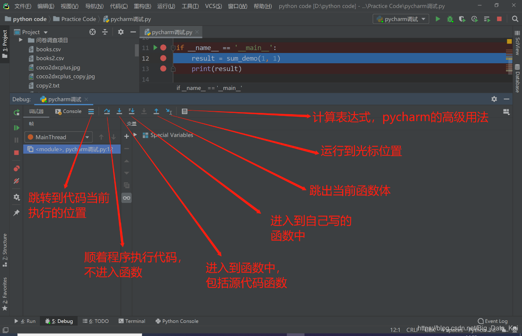
Task: Click the Step Over debug icon
Action: tap(107, 111)
